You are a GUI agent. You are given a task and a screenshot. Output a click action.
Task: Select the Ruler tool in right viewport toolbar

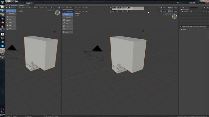click(68, 32)
